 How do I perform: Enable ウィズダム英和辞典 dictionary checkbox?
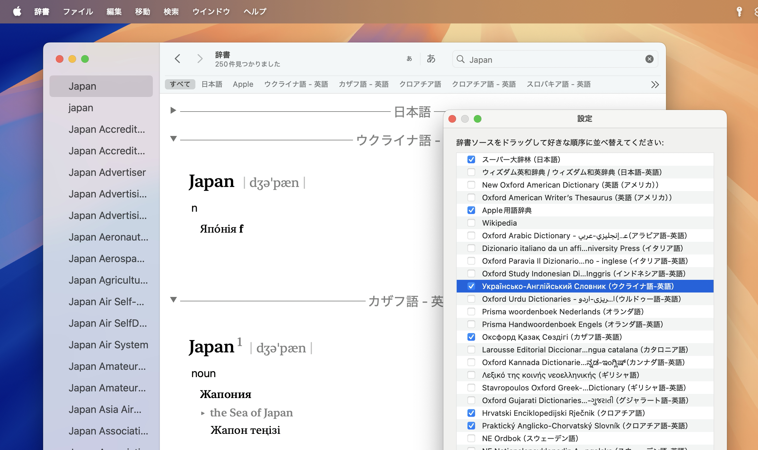pos(471,172)
